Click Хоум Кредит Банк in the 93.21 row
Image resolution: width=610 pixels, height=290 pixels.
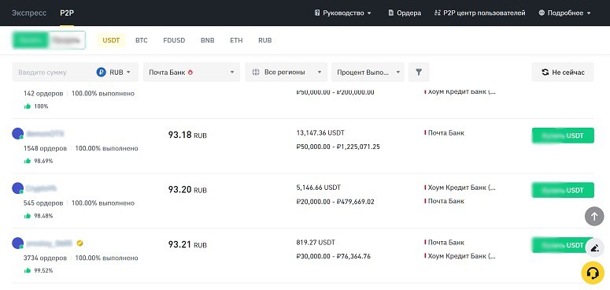tap(462, 257)
